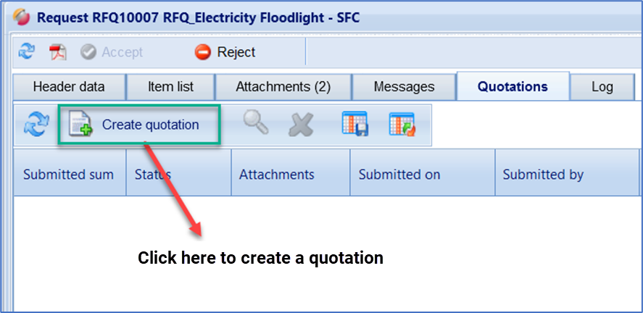Screen dimensions: 643x313
Task: Open the Header data tab
Action: [69, 87]
